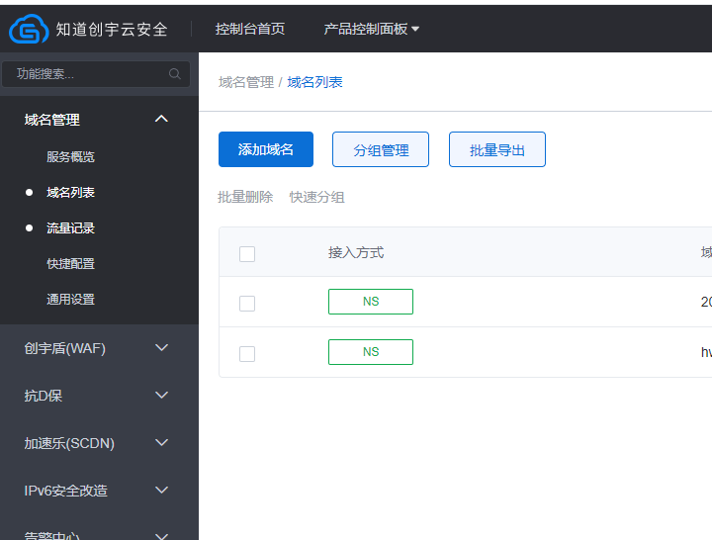712x540 pixels.
Task: Click 批量删除 link
Action: click(x=245, y=197)
